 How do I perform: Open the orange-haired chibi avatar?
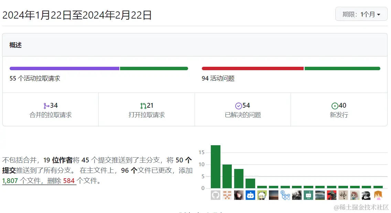pyautogui.click(x=378, y=195)
